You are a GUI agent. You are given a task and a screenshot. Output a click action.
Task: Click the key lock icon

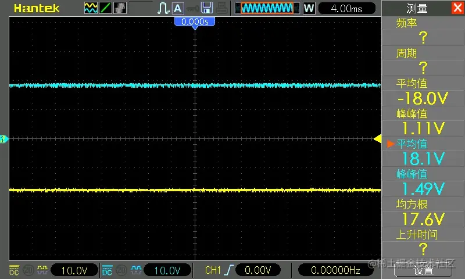[192, 9]
